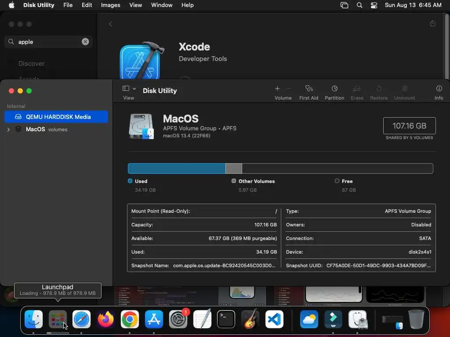
Task: Click the MacOS disk drive icon
Action: [141, 126]
